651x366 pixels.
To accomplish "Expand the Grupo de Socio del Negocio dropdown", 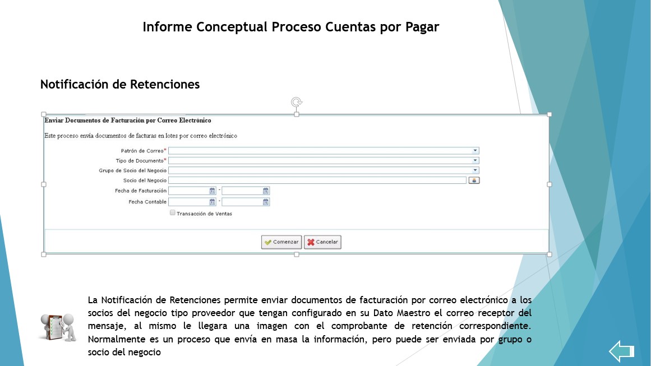I will tap(475, 170).
